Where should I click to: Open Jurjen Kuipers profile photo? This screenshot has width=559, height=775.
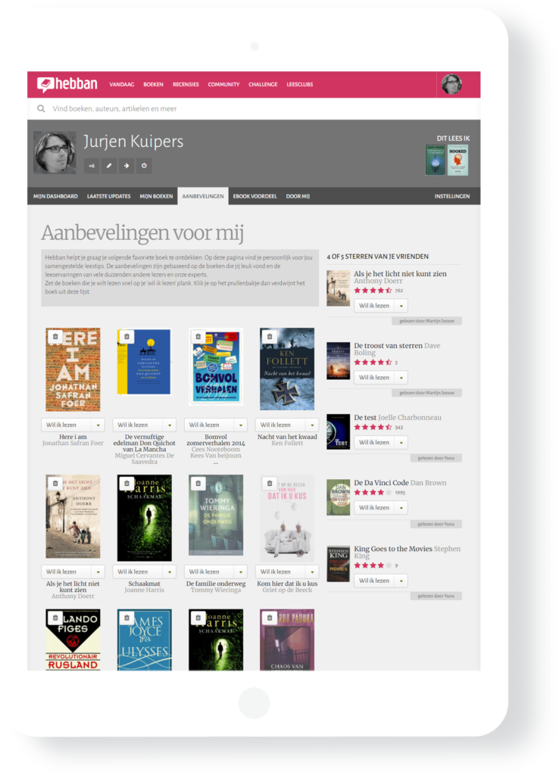coord(55,152)
